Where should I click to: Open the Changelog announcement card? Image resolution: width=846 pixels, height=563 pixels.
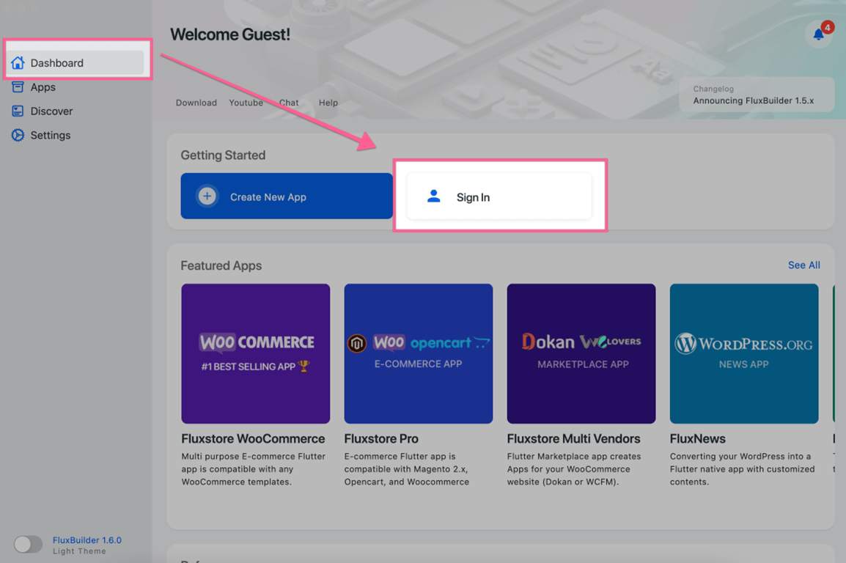point(757,95)
